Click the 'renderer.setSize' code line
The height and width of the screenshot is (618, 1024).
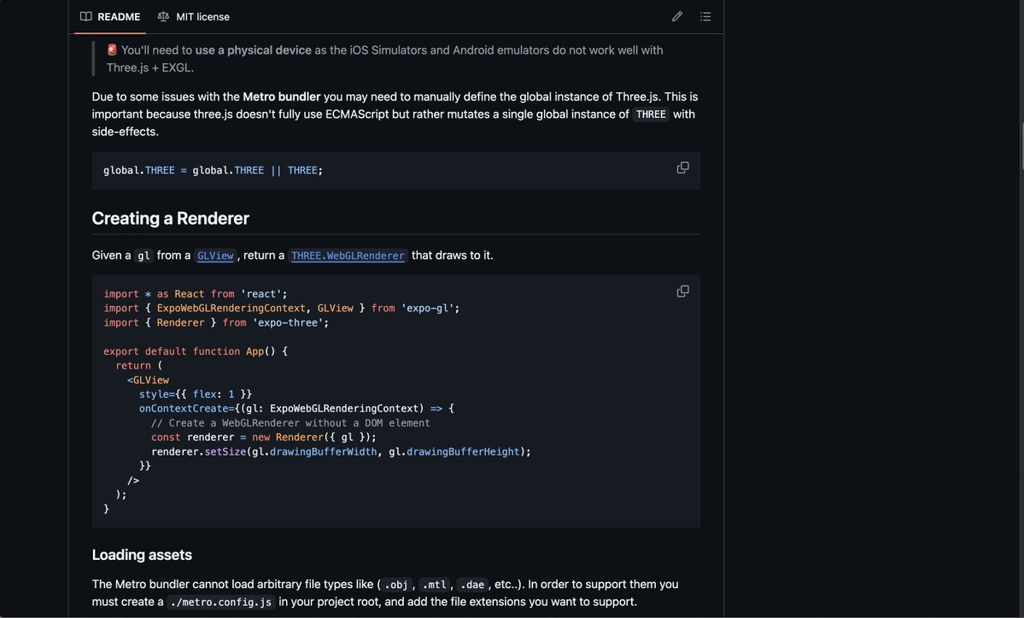(x=341, y=451)
